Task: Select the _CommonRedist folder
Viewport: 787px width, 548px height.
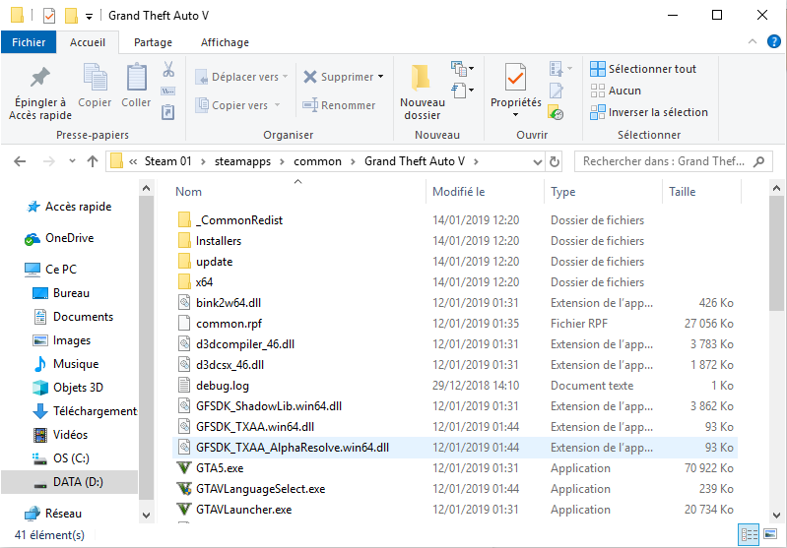Action: (455, 220)
